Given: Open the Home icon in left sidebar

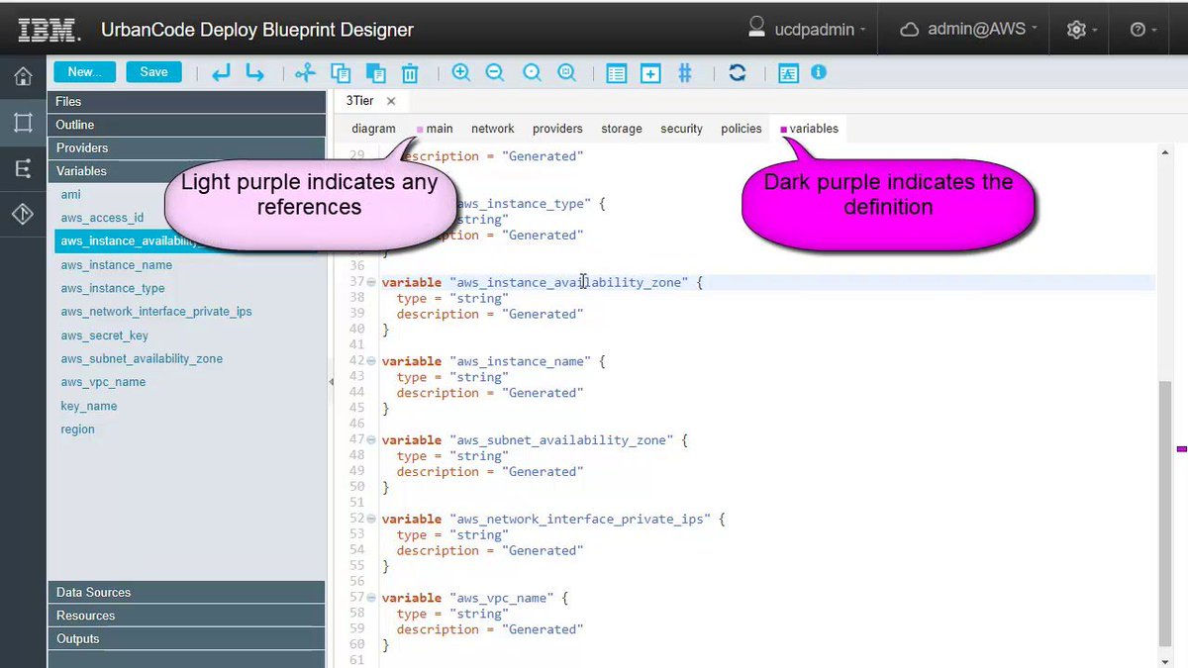Looking at the screenshot, I should click(x=23, y=76).
